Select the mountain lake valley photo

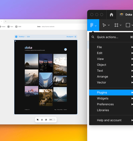click(x=60, y=94)
